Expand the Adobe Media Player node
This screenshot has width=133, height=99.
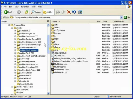tap(12, 87)
